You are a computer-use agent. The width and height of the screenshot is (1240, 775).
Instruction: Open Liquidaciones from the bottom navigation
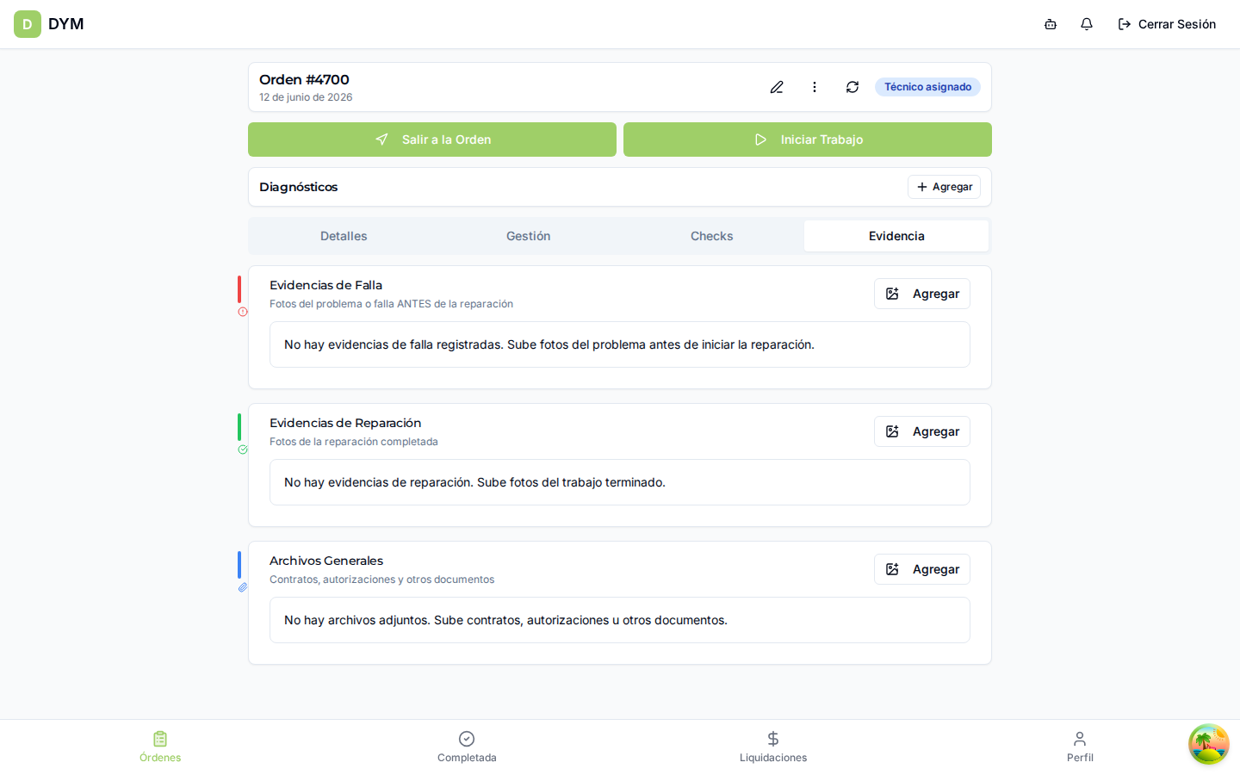point(773,747)
